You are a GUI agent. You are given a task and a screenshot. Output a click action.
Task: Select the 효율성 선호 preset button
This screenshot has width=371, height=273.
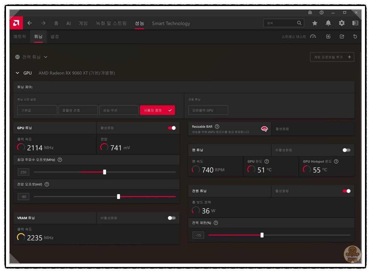[78, 110]
